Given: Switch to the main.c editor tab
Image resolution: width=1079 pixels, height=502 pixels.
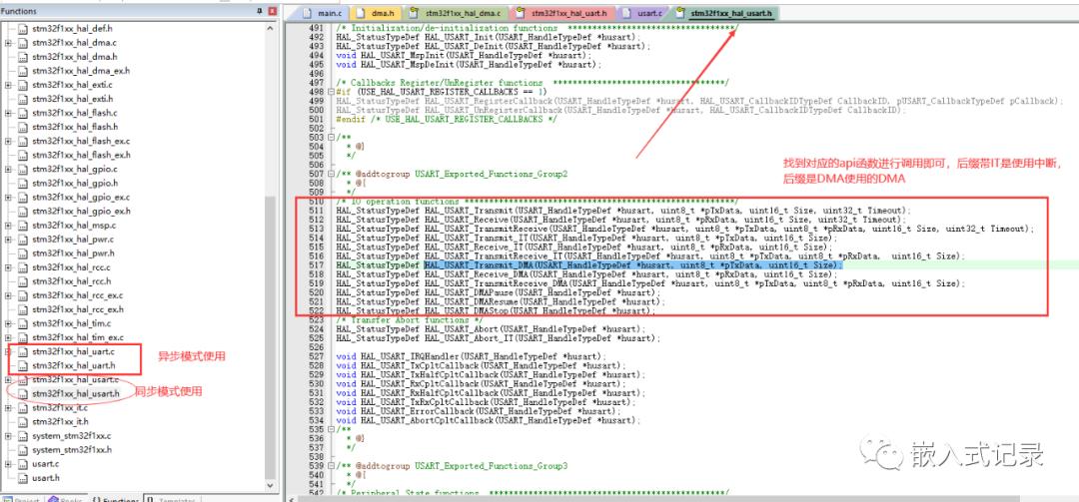Looking at the screenshot, I should tap(322, 12).
